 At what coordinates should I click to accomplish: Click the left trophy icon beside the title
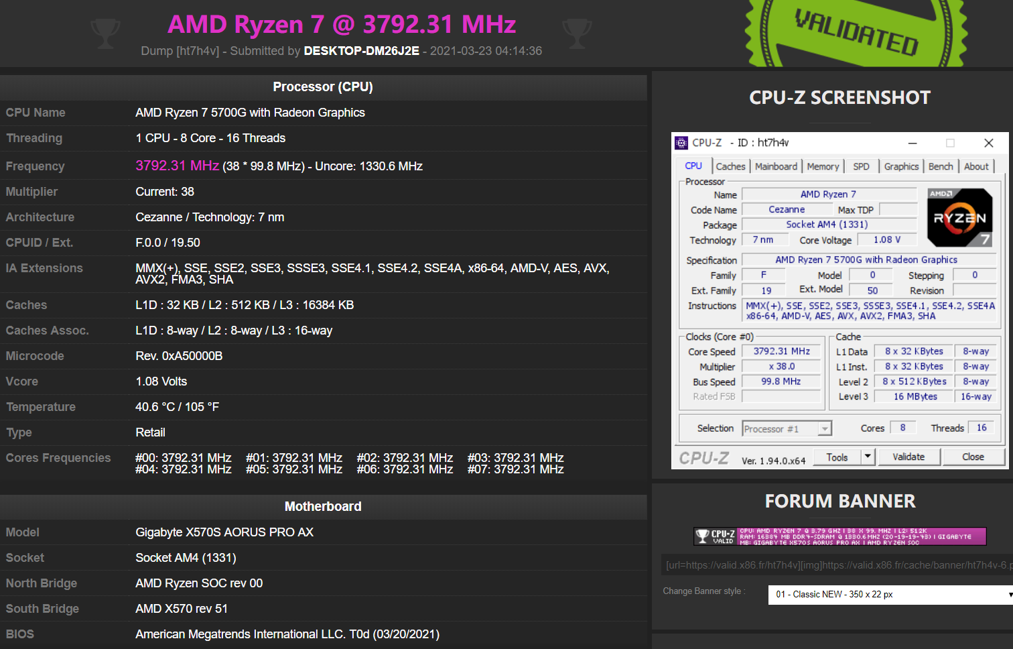click(x=105, y=33)
